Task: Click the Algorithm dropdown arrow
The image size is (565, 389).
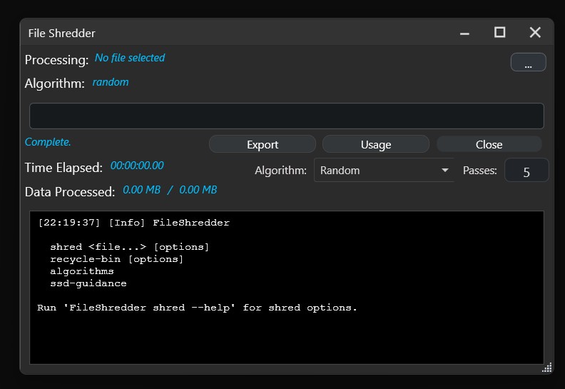Action: pyautogui.click(x=445, y=170)
